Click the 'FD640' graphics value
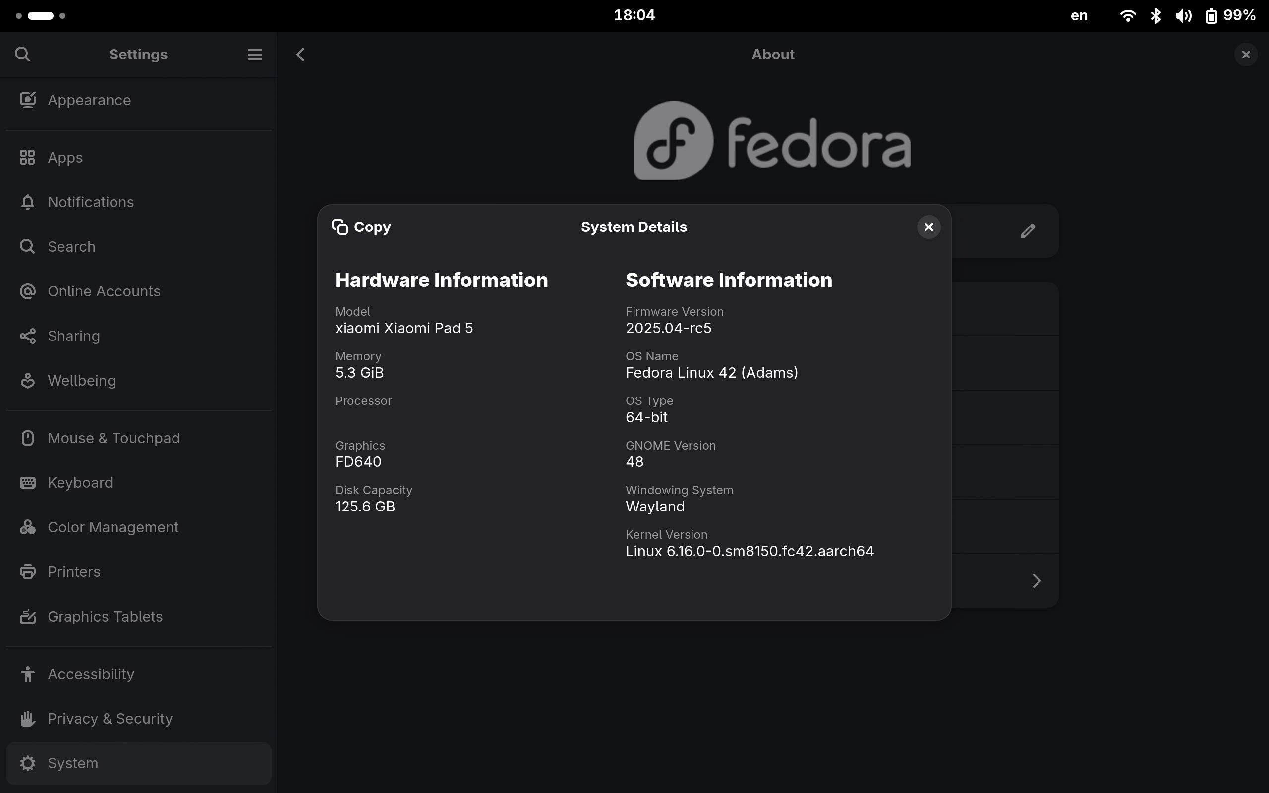 (x=358, y=462)
